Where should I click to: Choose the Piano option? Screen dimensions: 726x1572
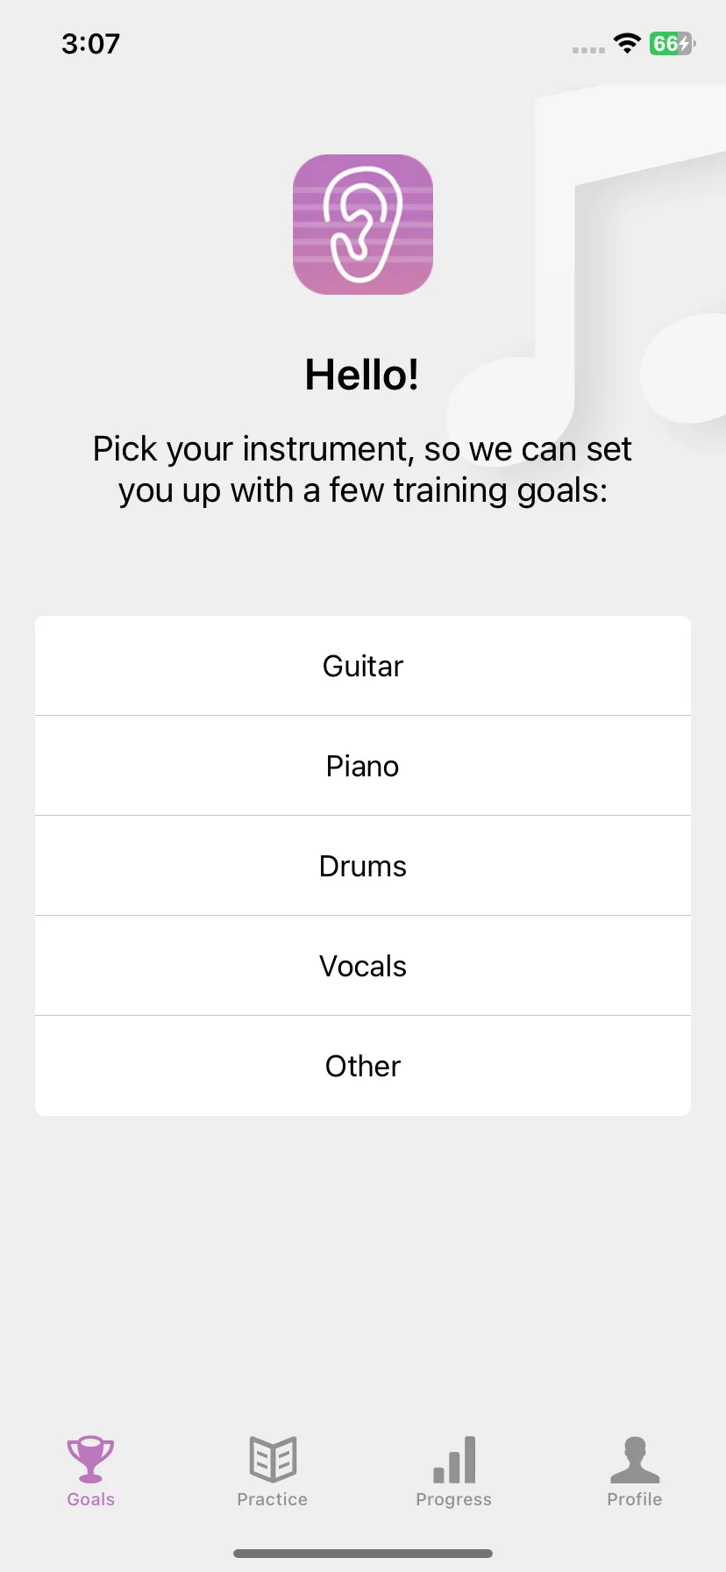(363, 766)
